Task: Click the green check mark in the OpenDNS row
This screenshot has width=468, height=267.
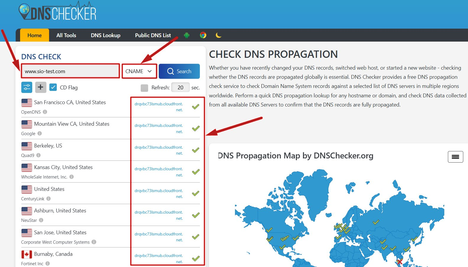Action: (196, 107)
